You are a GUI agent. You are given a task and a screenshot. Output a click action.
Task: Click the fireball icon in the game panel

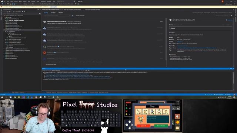point(177,122)
